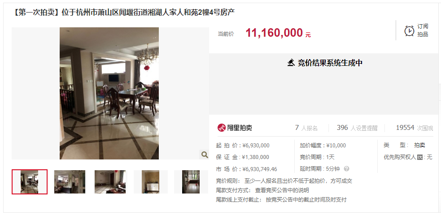Select the second property thumbnail
The width and height of the screenshot is (441, 215).
pos(70,181)
